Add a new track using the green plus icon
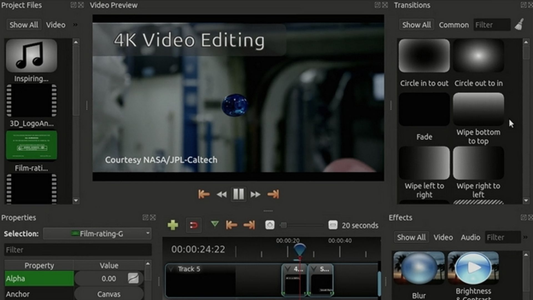Screen dimensions: 533x300 173,225
